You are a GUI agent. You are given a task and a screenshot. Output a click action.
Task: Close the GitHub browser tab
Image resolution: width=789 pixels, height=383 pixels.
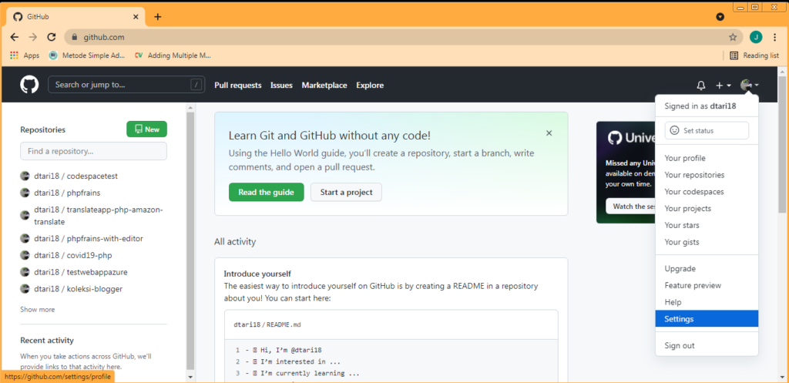pyautogui.click(x=136, y=17)
